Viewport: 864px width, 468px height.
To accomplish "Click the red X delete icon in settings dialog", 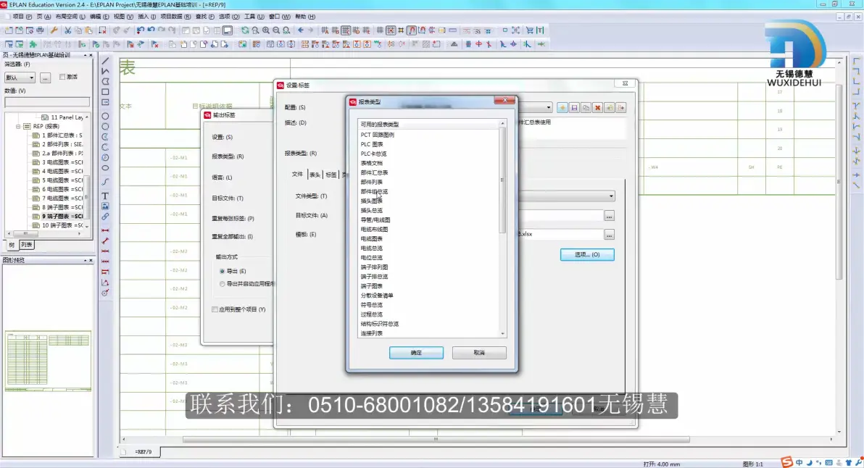I will tap(597, 108).
